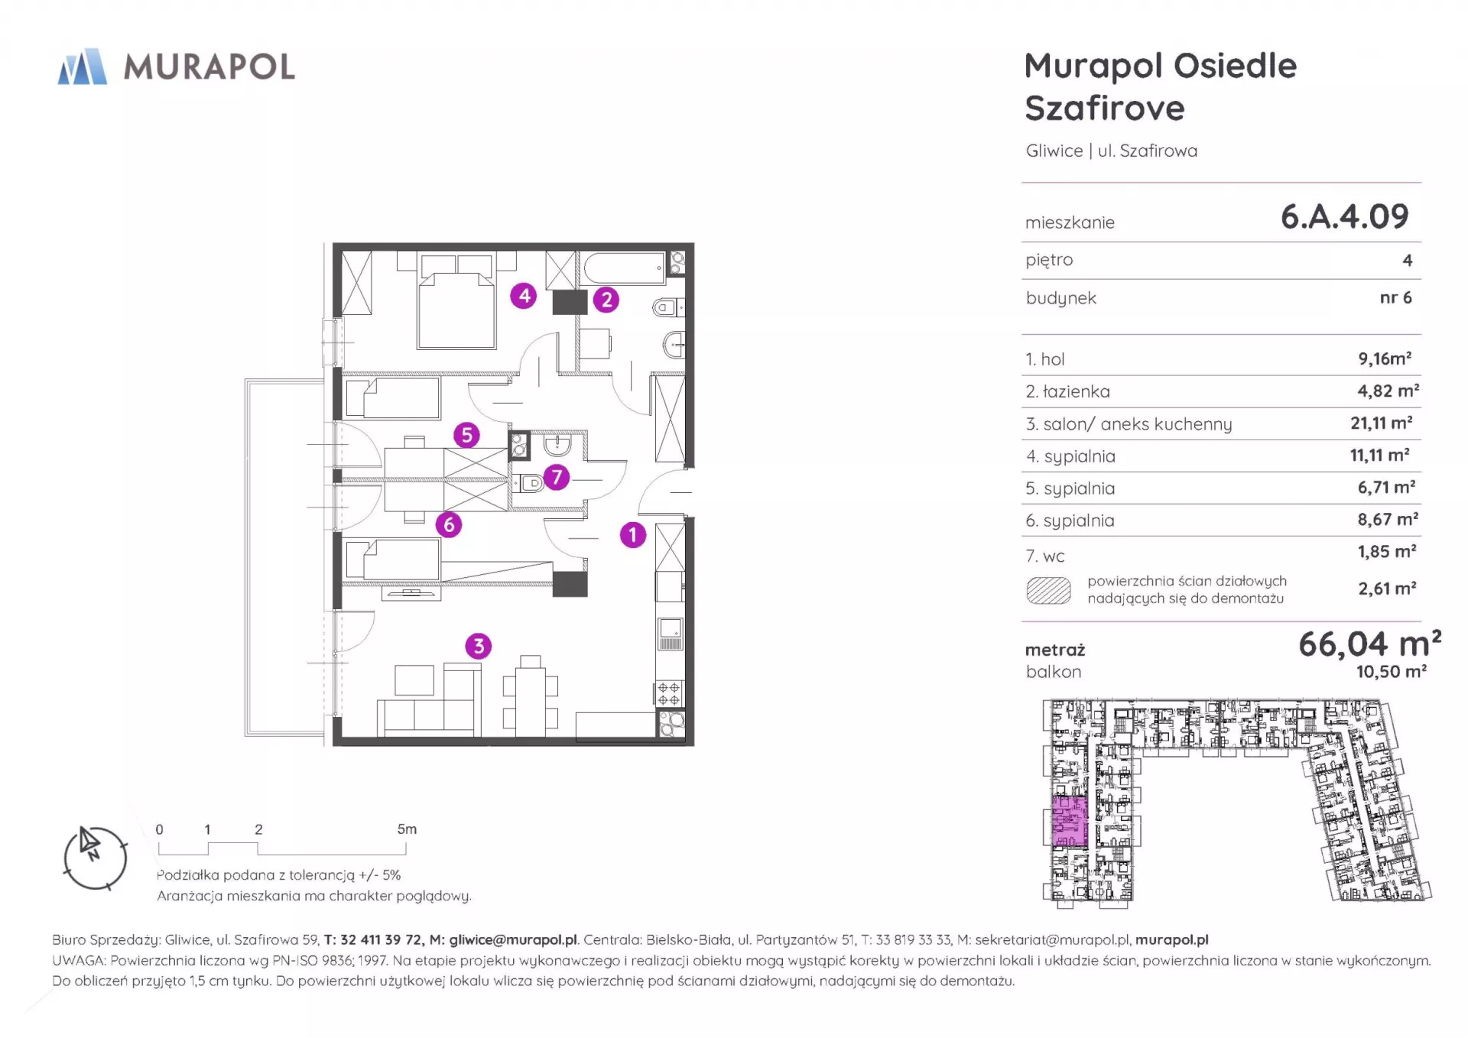
Task: Select the living room marker number 3
Action: tap(479, 646)
